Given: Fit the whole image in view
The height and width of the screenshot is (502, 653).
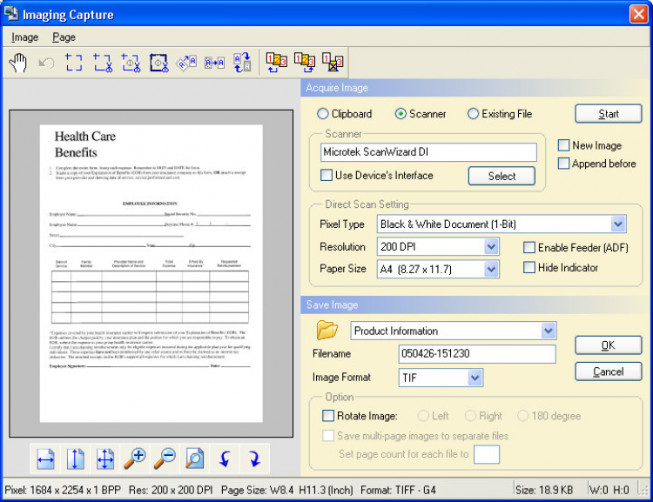Looking at the screenshot, I should pyautogui.click(x=105, y=459).
